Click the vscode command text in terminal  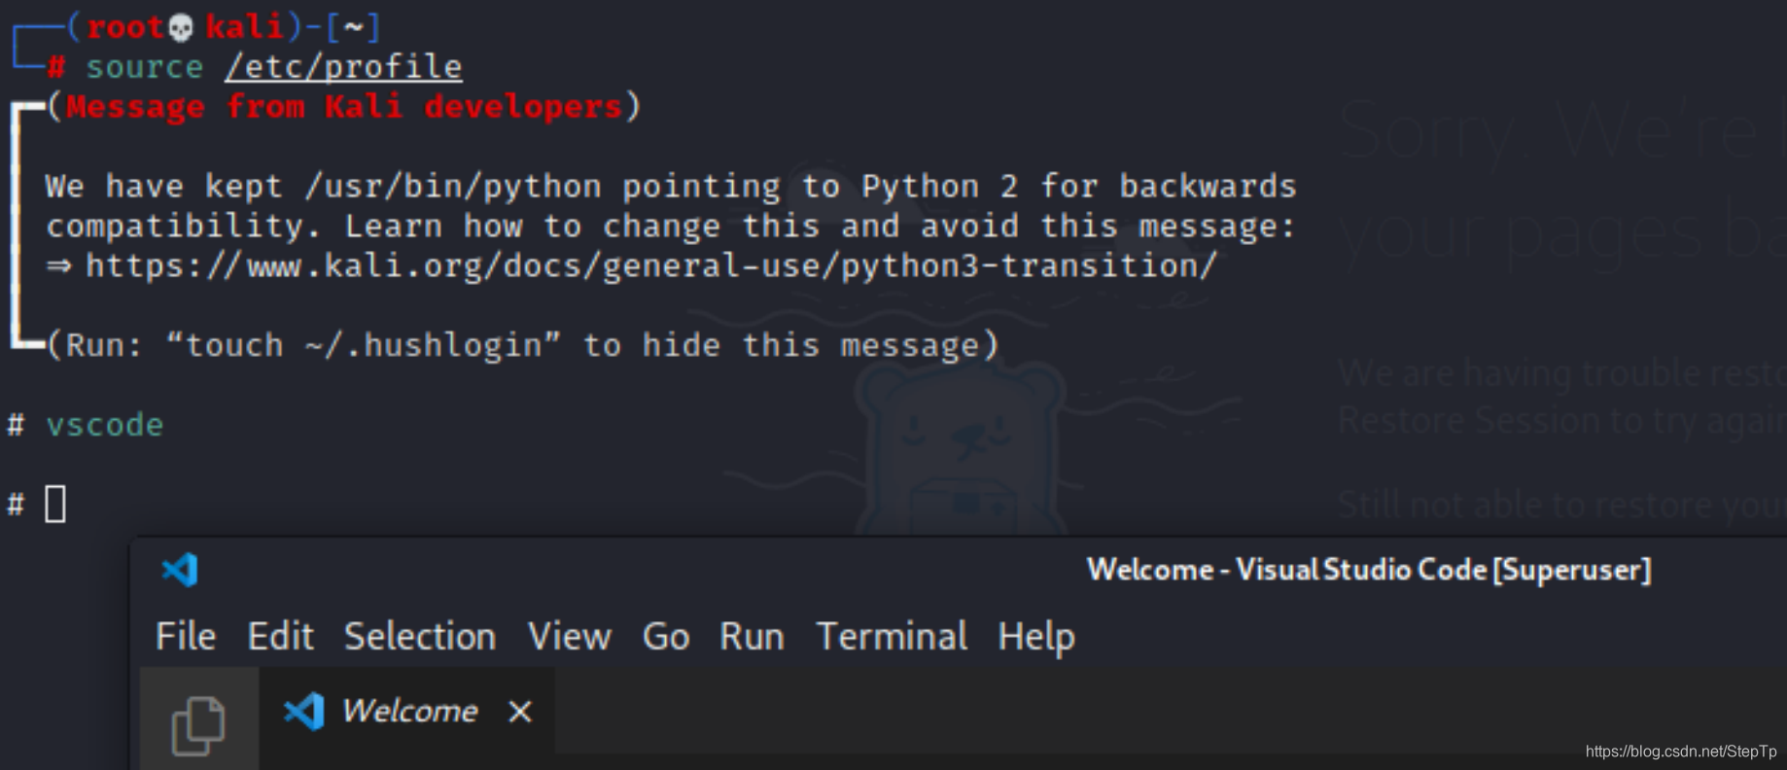click(105, 425)
